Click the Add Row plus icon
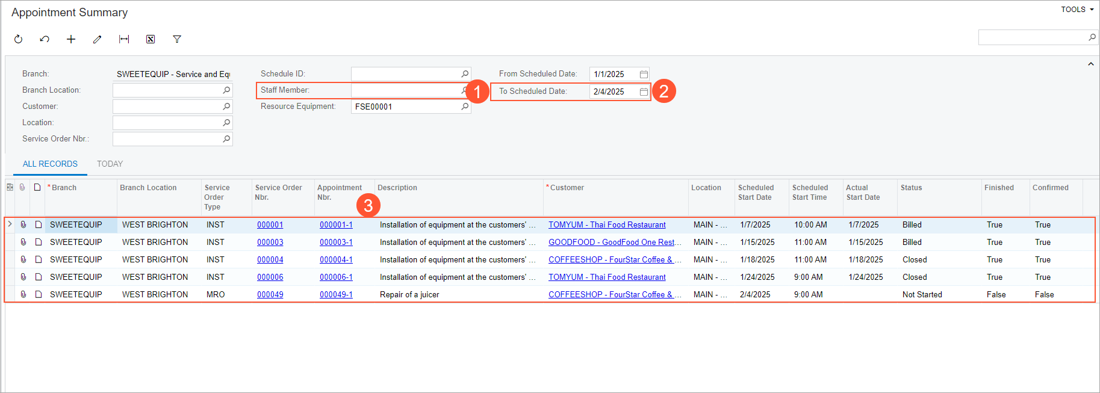The width and height of the screenshot is (1100, 393). click(71, 39)
